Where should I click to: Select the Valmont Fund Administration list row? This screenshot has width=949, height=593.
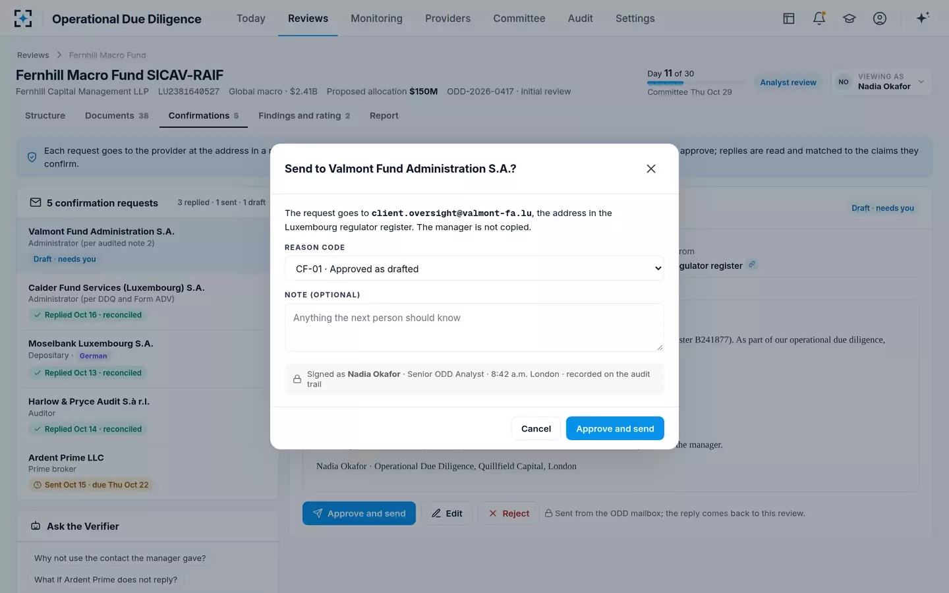tap(148, 245)
